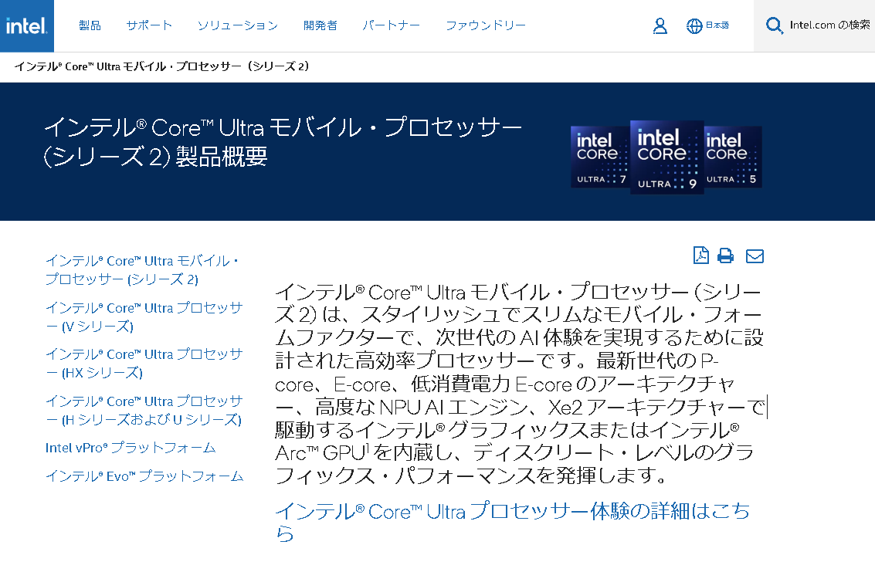
Task: Select the Intel Core Ultra 9 badge
Action: [666, 156]
